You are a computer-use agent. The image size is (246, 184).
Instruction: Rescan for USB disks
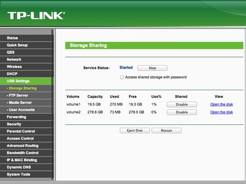pyautogui.click(x=167, y=130)
